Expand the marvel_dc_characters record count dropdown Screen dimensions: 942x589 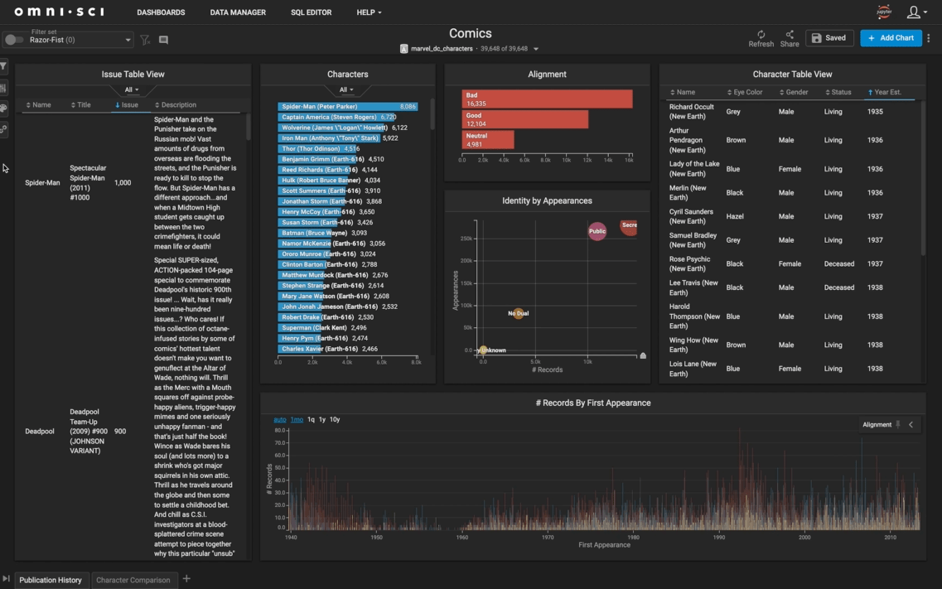535,49
